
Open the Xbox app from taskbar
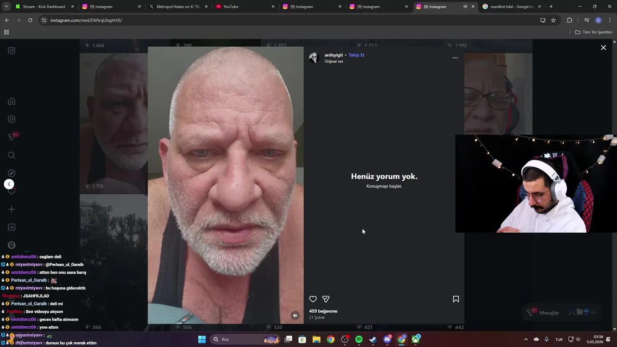(416, 339)
